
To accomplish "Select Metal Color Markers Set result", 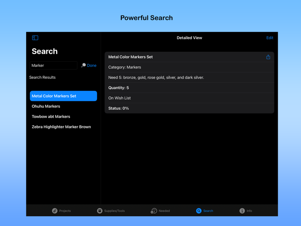I will tap(63, 96).
